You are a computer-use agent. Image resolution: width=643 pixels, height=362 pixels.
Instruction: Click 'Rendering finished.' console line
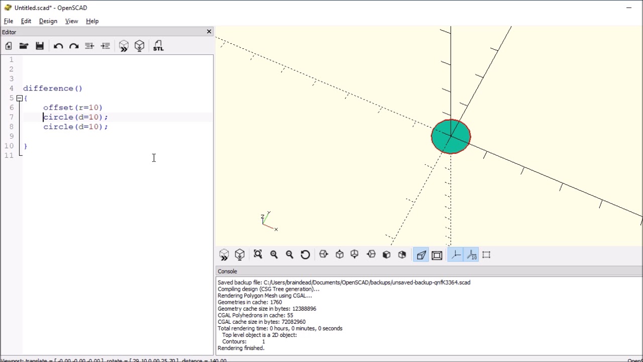241,348
